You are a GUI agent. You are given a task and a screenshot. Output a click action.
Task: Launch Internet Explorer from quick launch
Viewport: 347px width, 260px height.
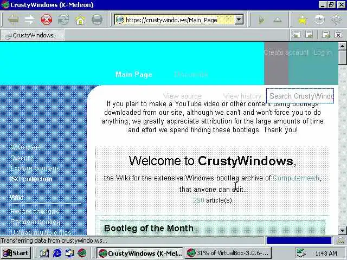57,253
